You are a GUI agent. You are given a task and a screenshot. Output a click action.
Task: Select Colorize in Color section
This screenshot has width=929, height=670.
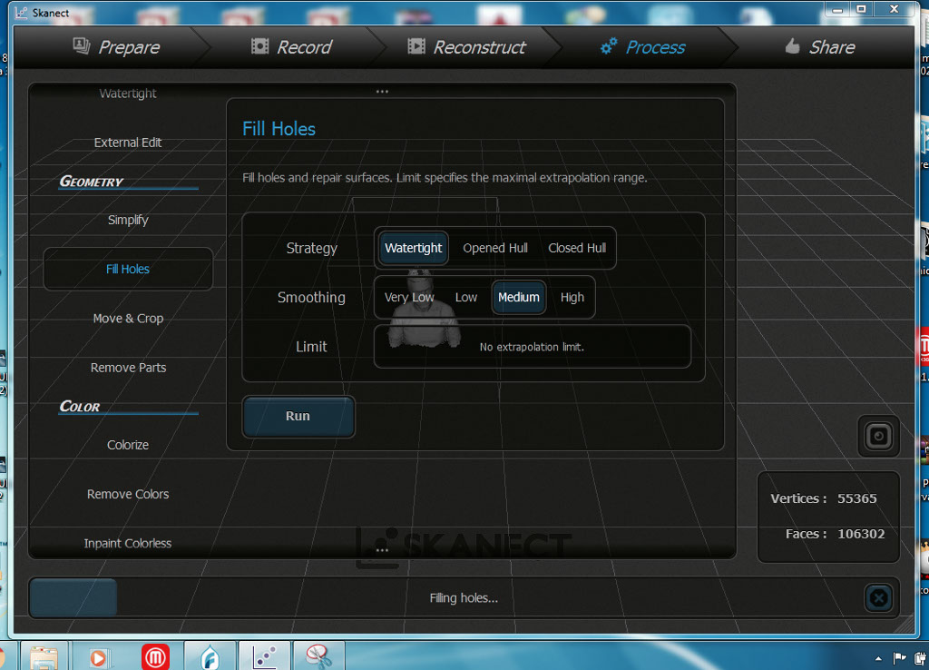[128, 445]
